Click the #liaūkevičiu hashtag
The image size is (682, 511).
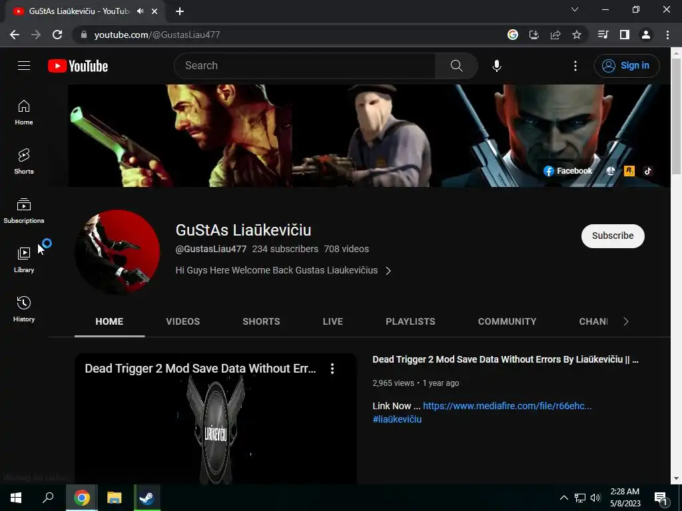click(x=397, y=419)
